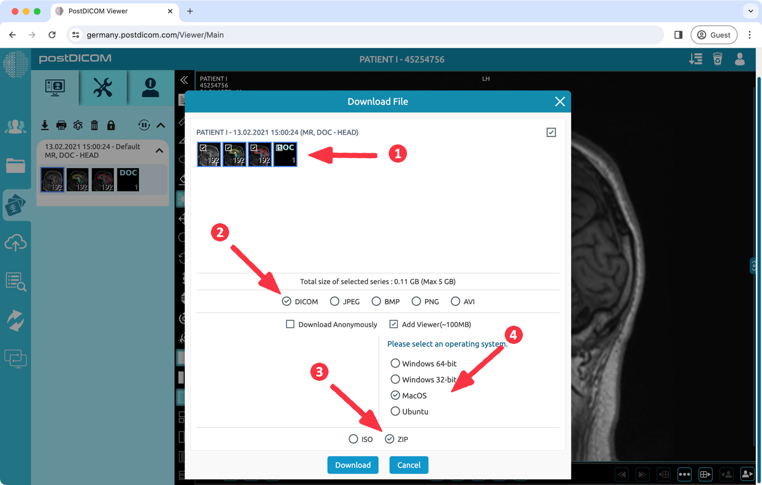Open the cloud upload sidebar icon
762x485 pixels.
click(15, 242)
